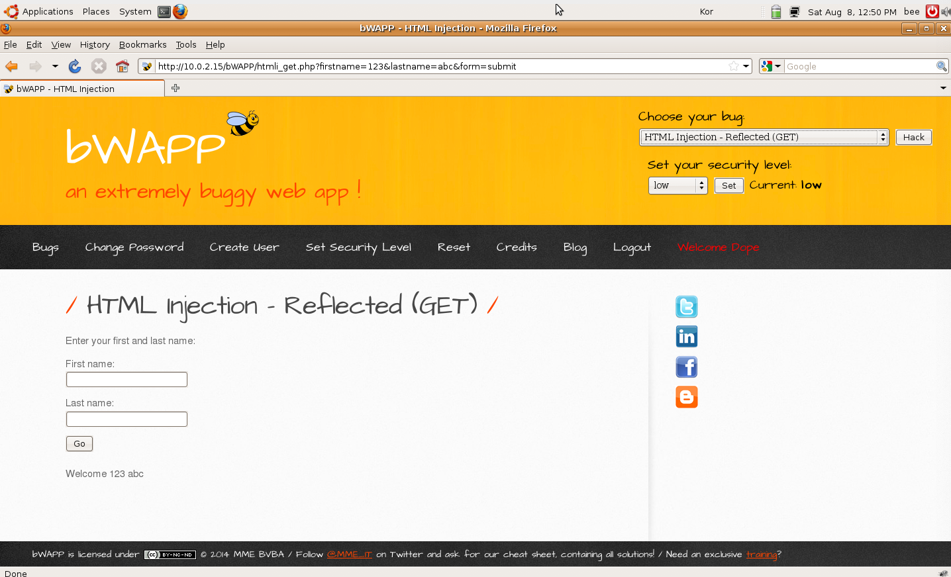
Task: Launch Firefox from the top panel icon
Action: [180, 11]
